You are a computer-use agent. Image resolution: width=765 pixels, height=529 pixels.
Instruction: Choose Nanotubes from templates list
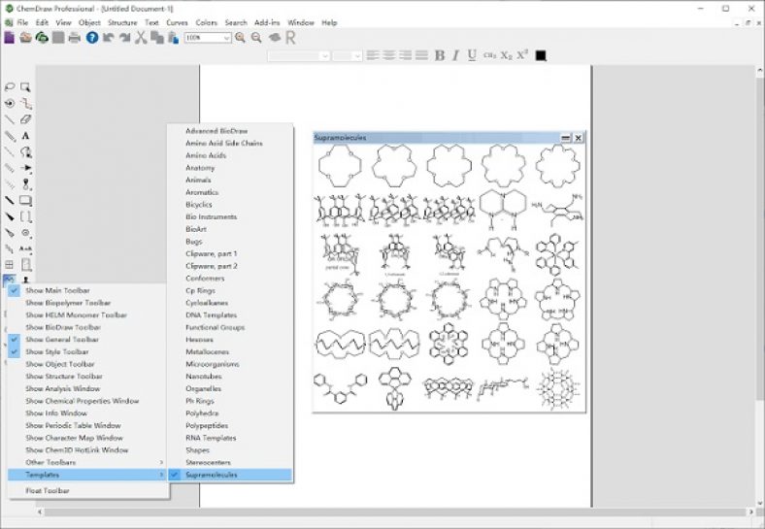coord(204,377)
